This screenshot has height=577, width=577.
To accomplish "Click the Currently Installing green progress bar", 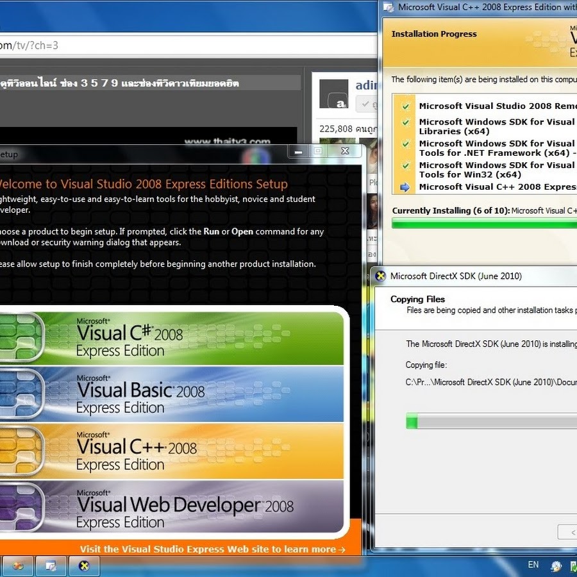I will point(484,223).
